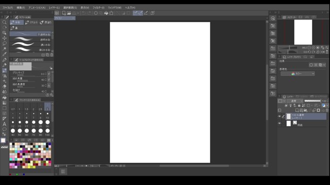Click the layer opacity slider
The width and height of the screenshot is (330, 185).
[312, 101]
